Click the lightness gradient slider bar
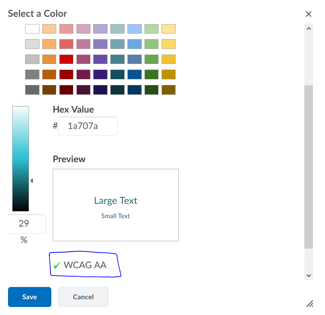 coord(21,158)
